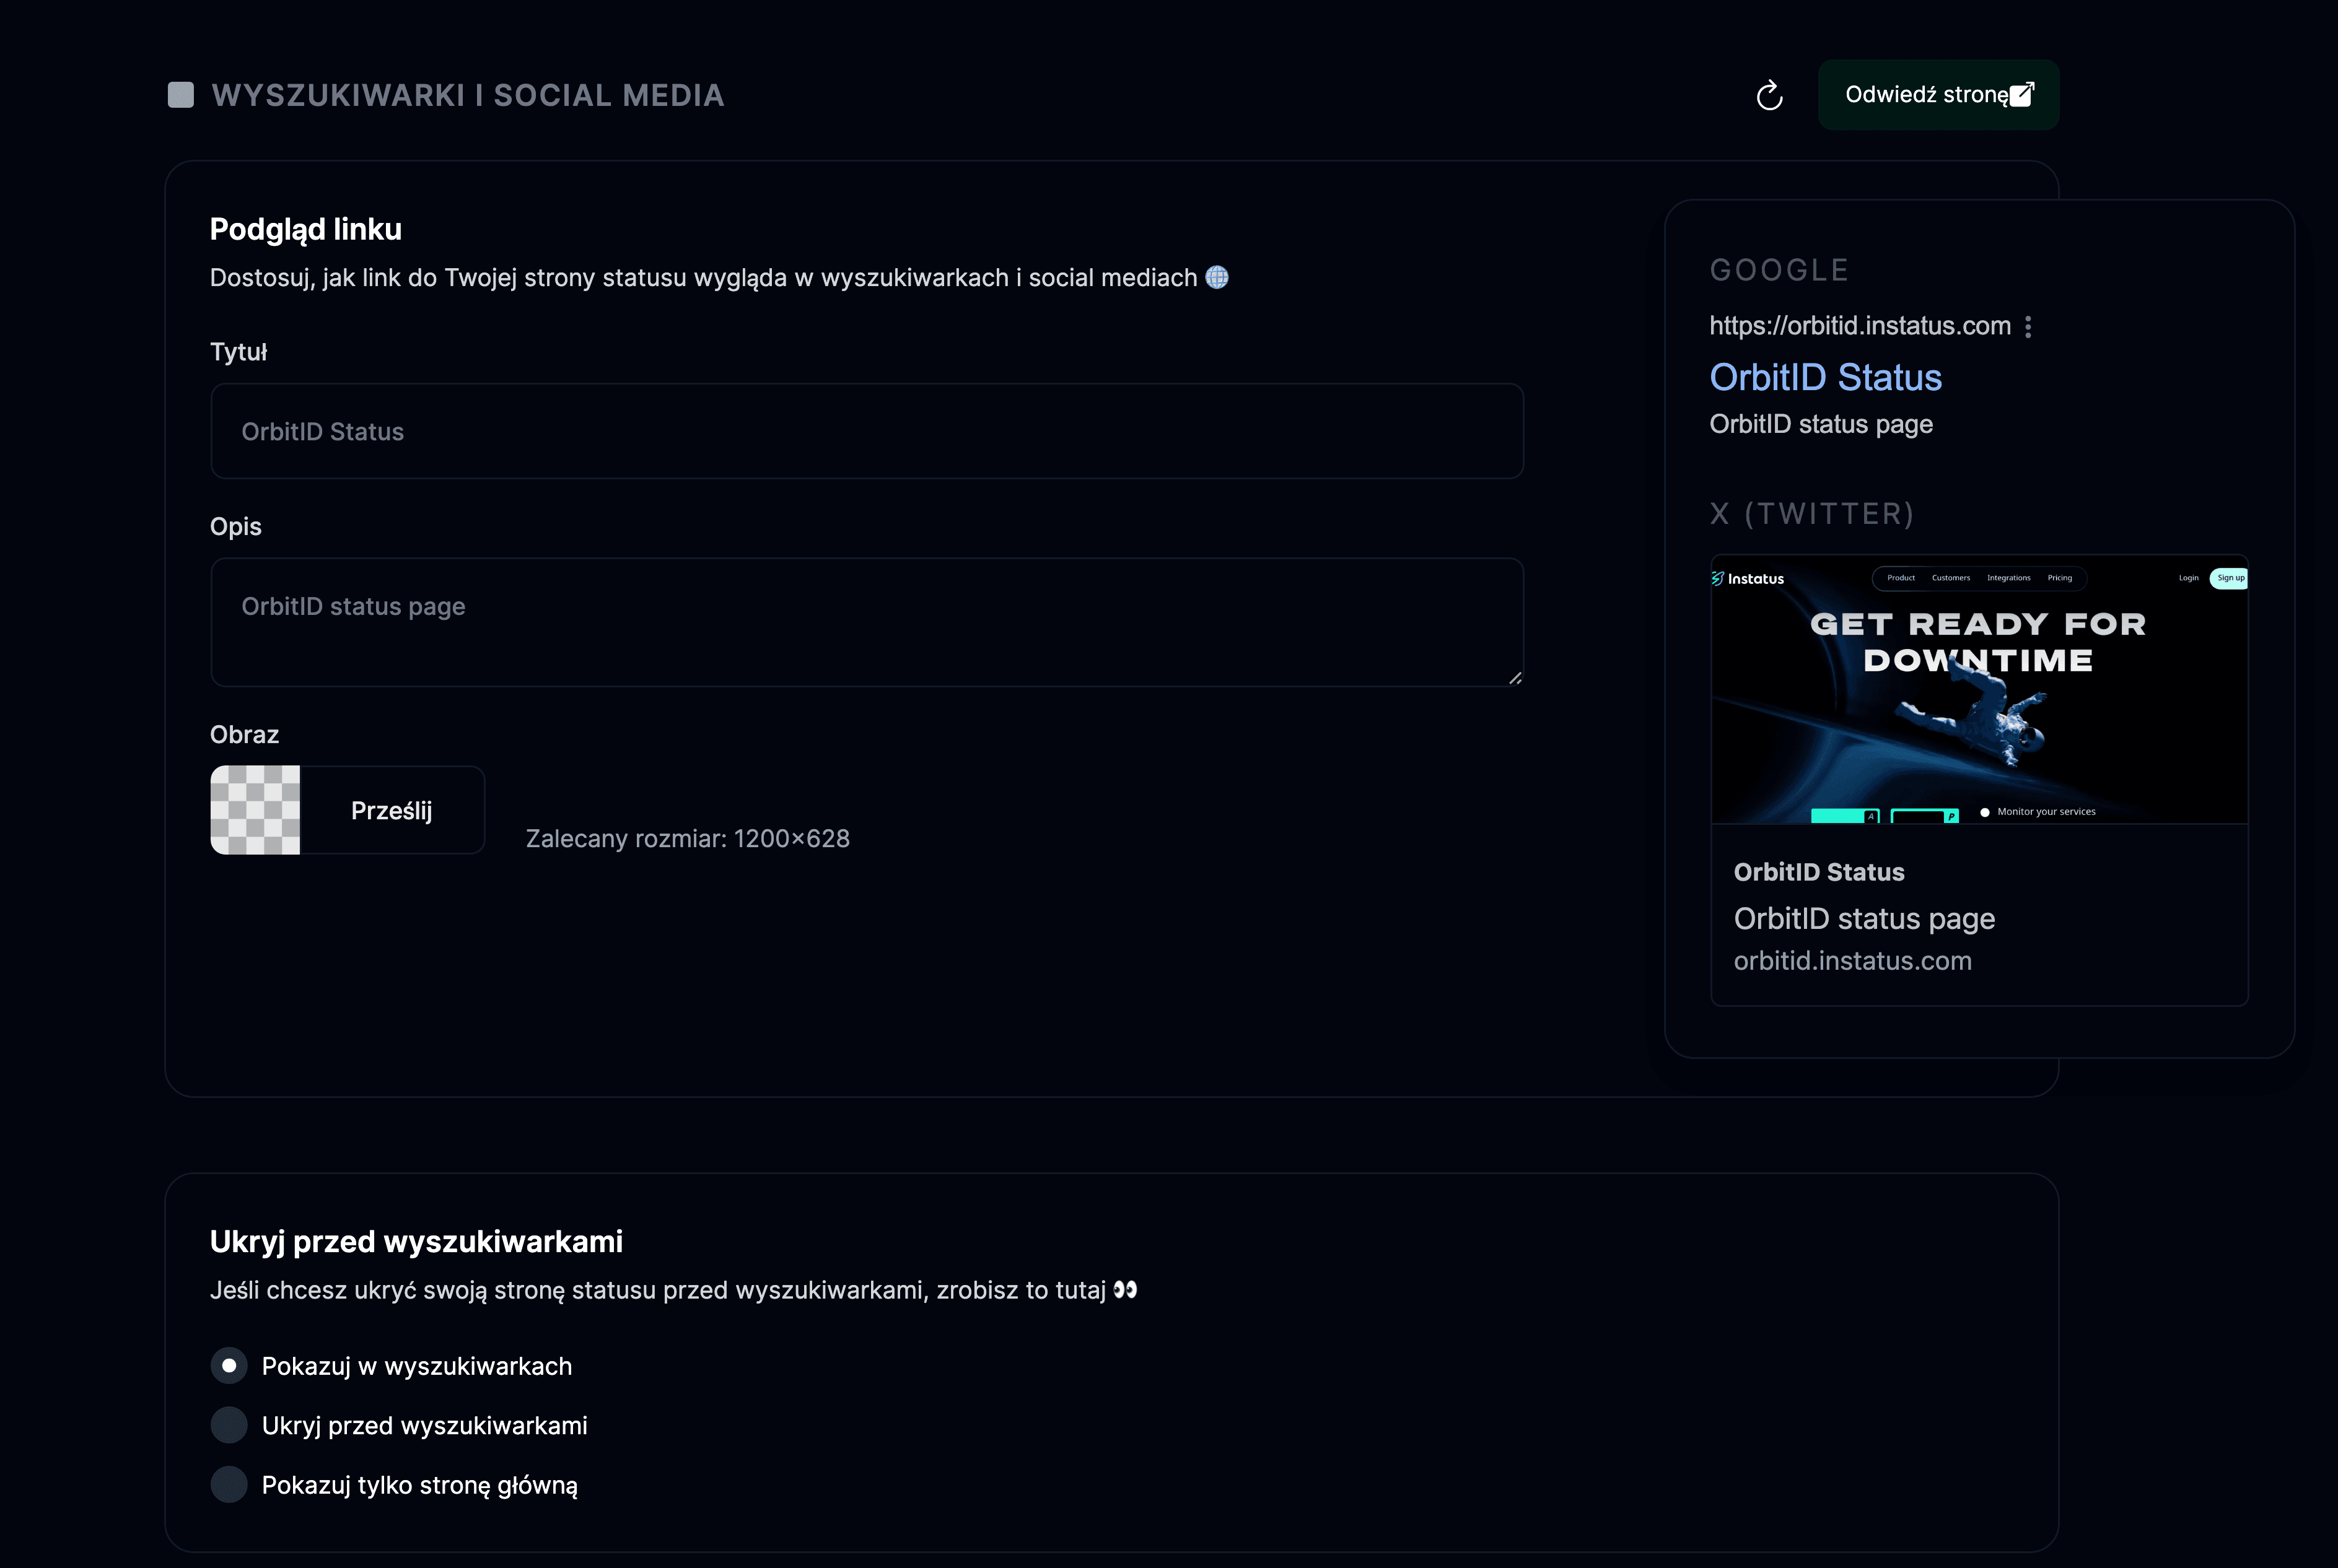Click the https://orbitid.instatus.com URL in Google preview
The image size is (2338, 1568).
click(1860, 326)
